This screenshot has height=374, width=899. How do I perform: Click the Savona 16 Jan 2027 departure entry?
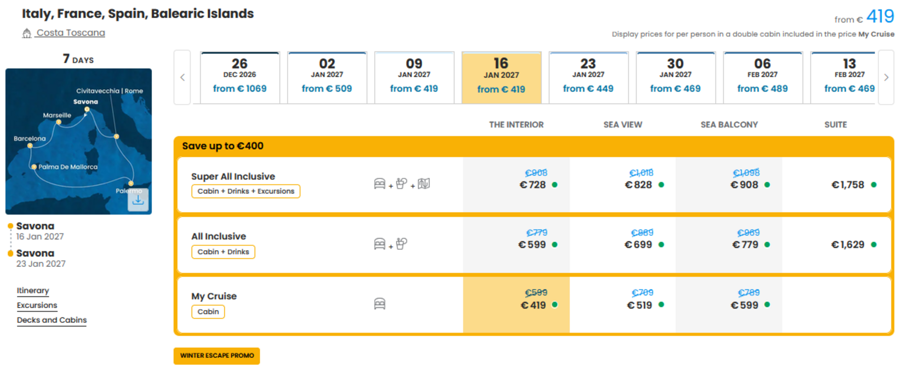tap(40, 231)
